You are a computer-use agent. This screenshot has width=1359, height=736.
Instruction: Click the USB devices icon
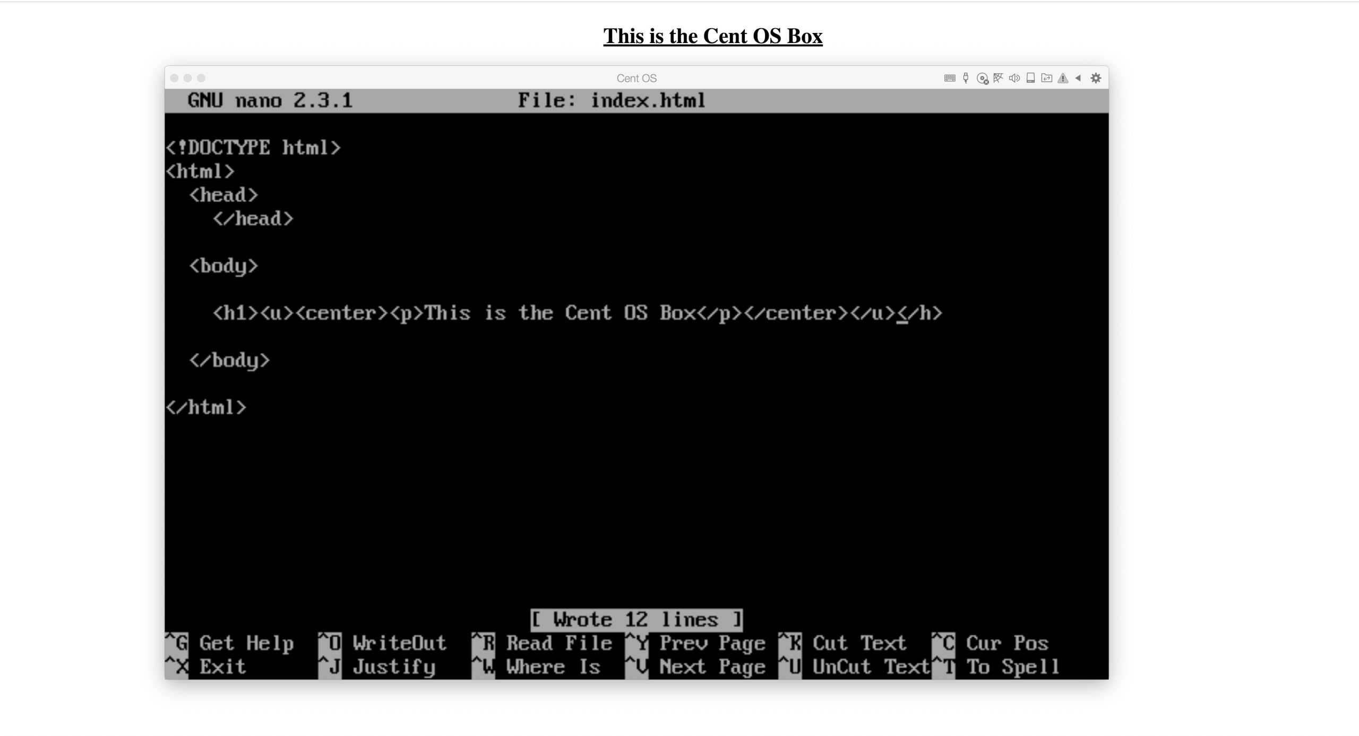coord(966,78)
